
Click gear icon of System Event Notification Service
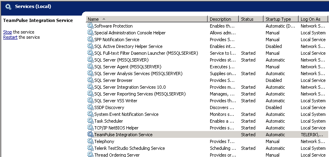[x=90, y=114]
